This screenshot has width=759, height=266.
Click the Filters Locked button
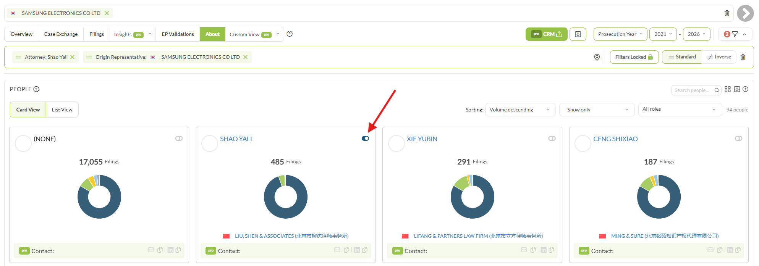coord(634,57)
